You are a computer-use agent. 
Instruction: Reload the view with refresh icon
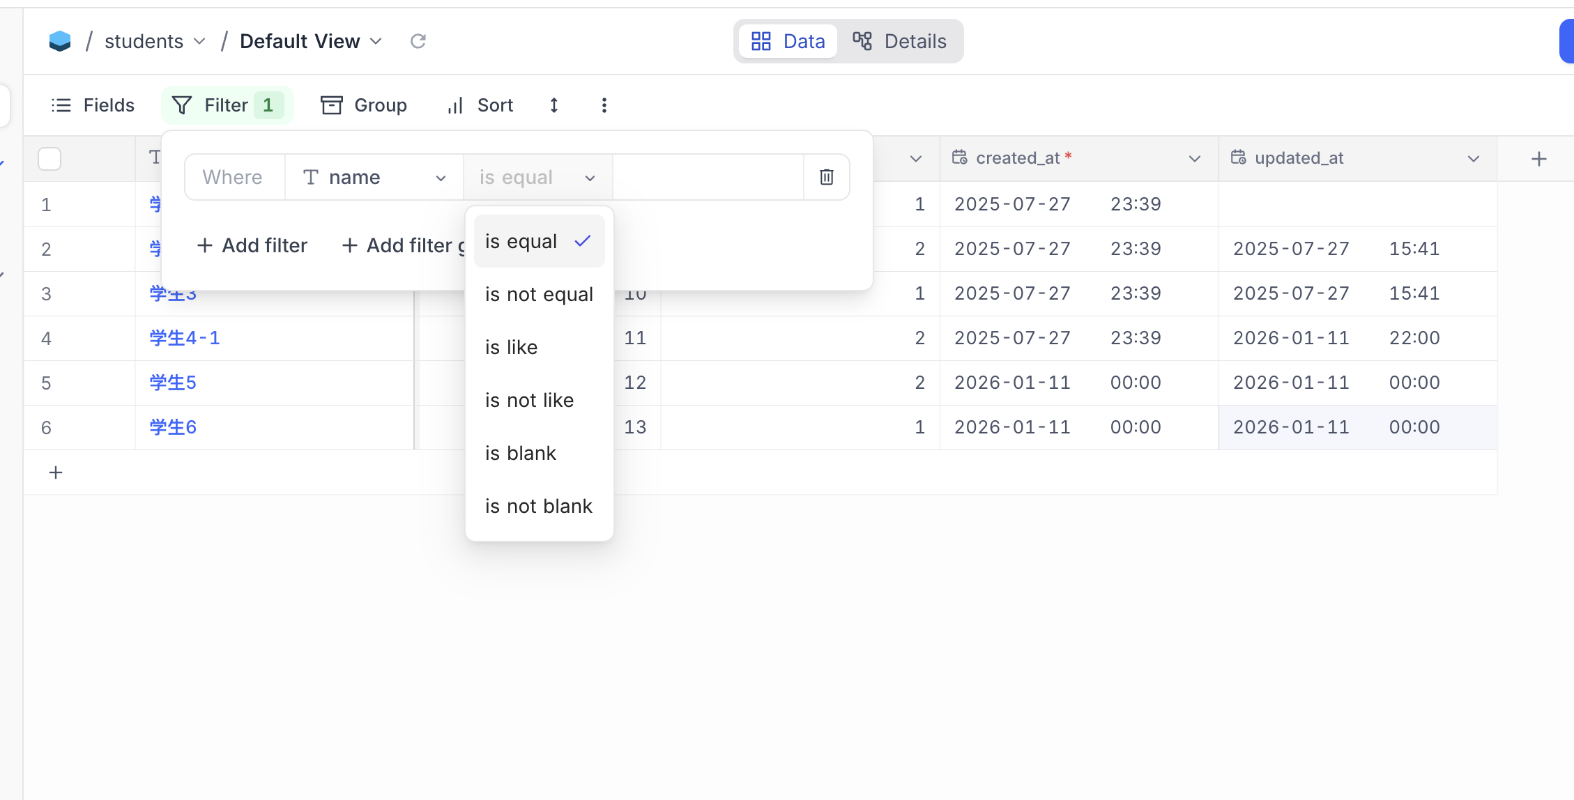click(x=418, y=41)
